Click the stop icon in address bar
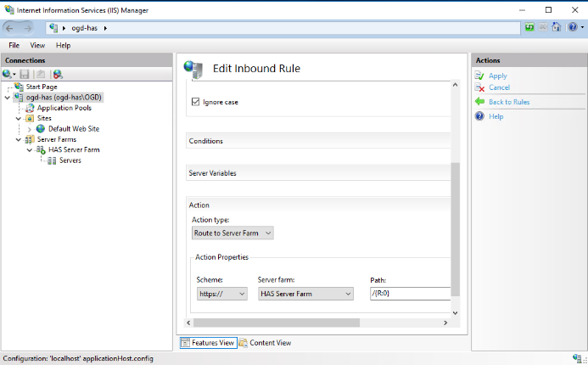This screenshot has height=365, width=588. [x=543, y=27]
